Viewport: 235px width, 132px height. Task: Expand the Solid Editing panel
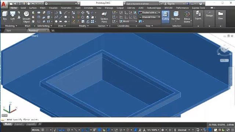[x=44, y=26]
